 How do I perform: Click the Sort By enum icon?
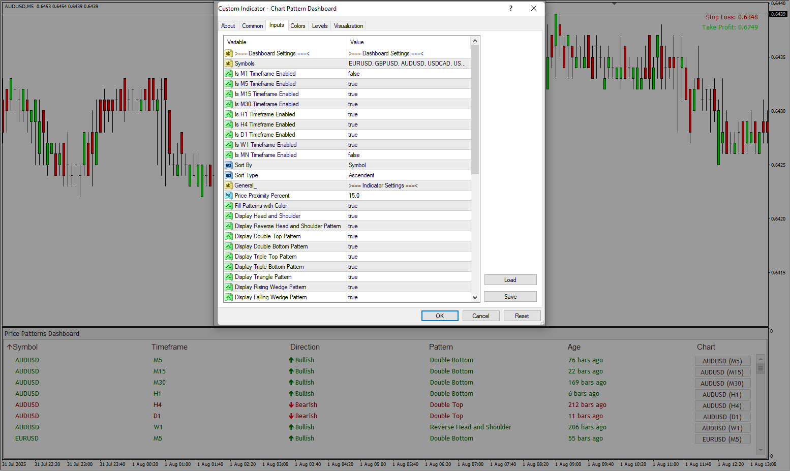228,165
